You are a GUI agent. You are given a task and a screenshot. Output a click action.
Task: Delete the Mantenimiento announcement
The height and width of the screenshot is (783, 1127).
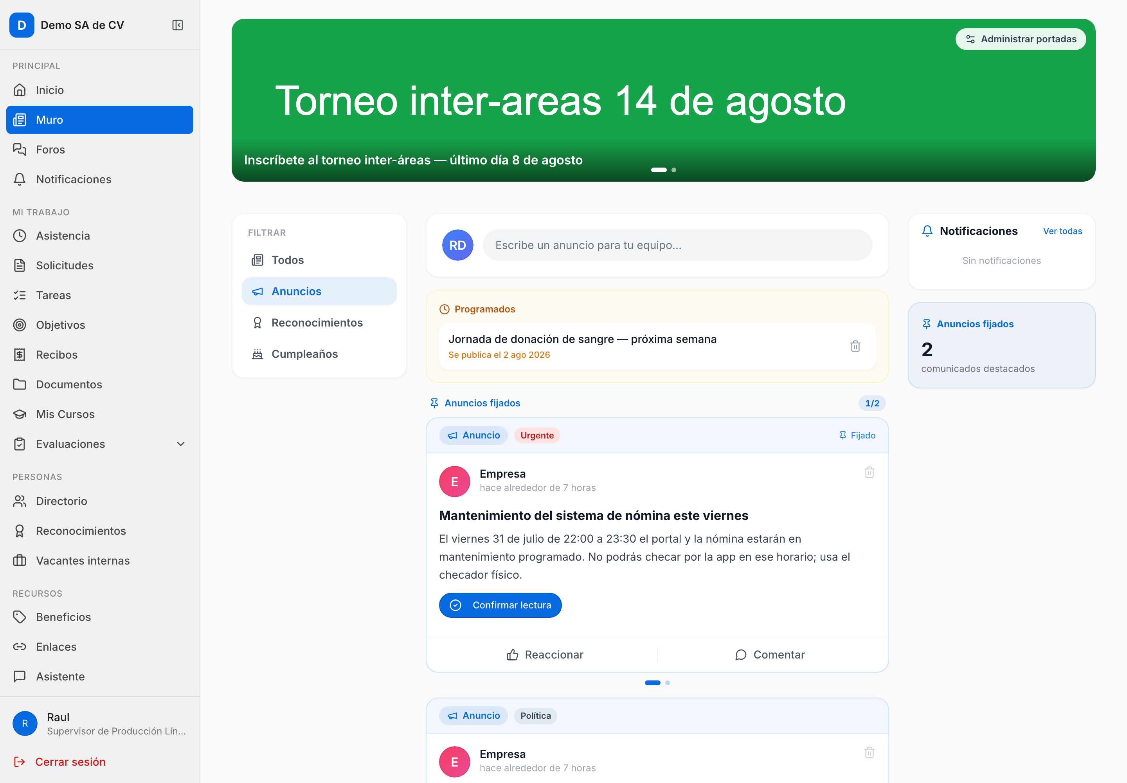(870, 473)
